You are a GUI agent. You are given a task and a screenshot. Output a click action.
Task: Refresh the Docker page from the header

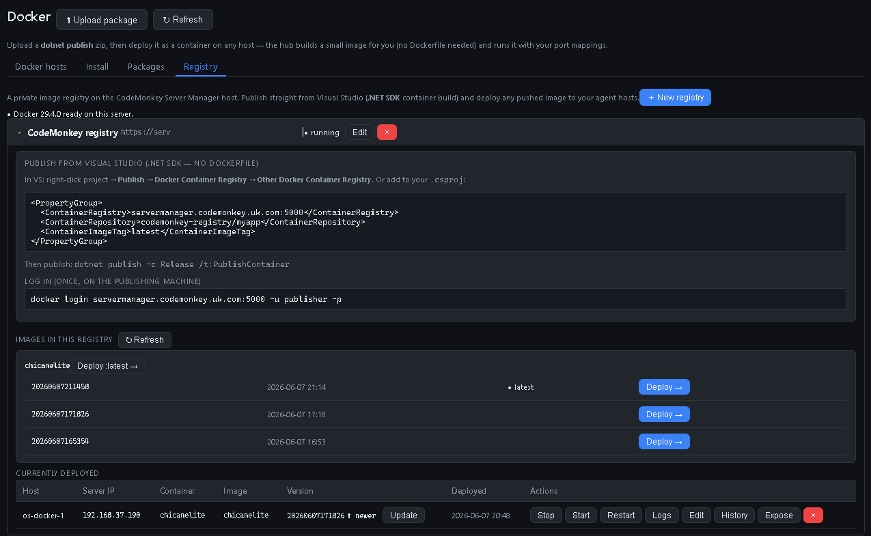(x=183, y=20)
